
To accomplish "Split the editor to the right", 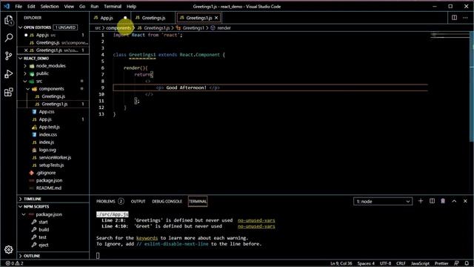I will point(454,18).
